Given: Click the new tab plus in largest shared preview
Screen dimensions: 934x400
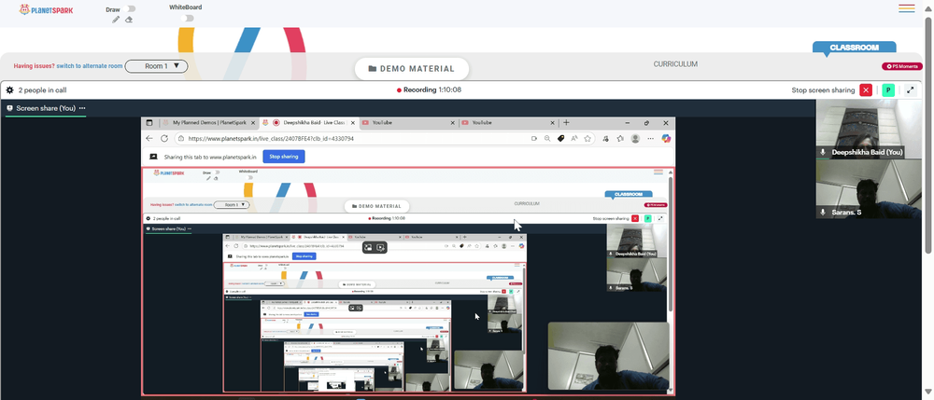Looking at the screenshot, I should (x=567, y=123).
